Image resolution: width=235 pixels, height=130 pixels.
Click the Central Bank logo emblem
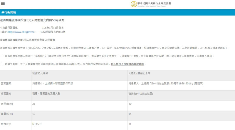tap(134, 4)
